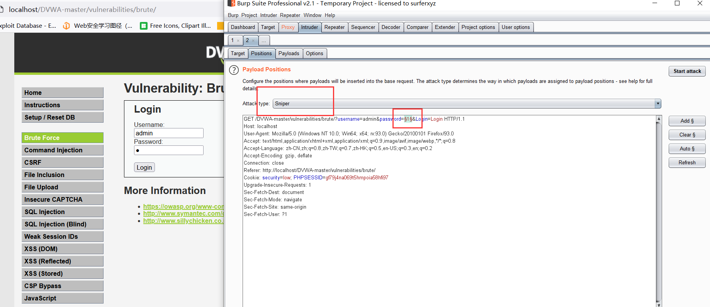Open the CSP Bypass page
This screenshot has width=710, height=307.
(x=63, y=286)
